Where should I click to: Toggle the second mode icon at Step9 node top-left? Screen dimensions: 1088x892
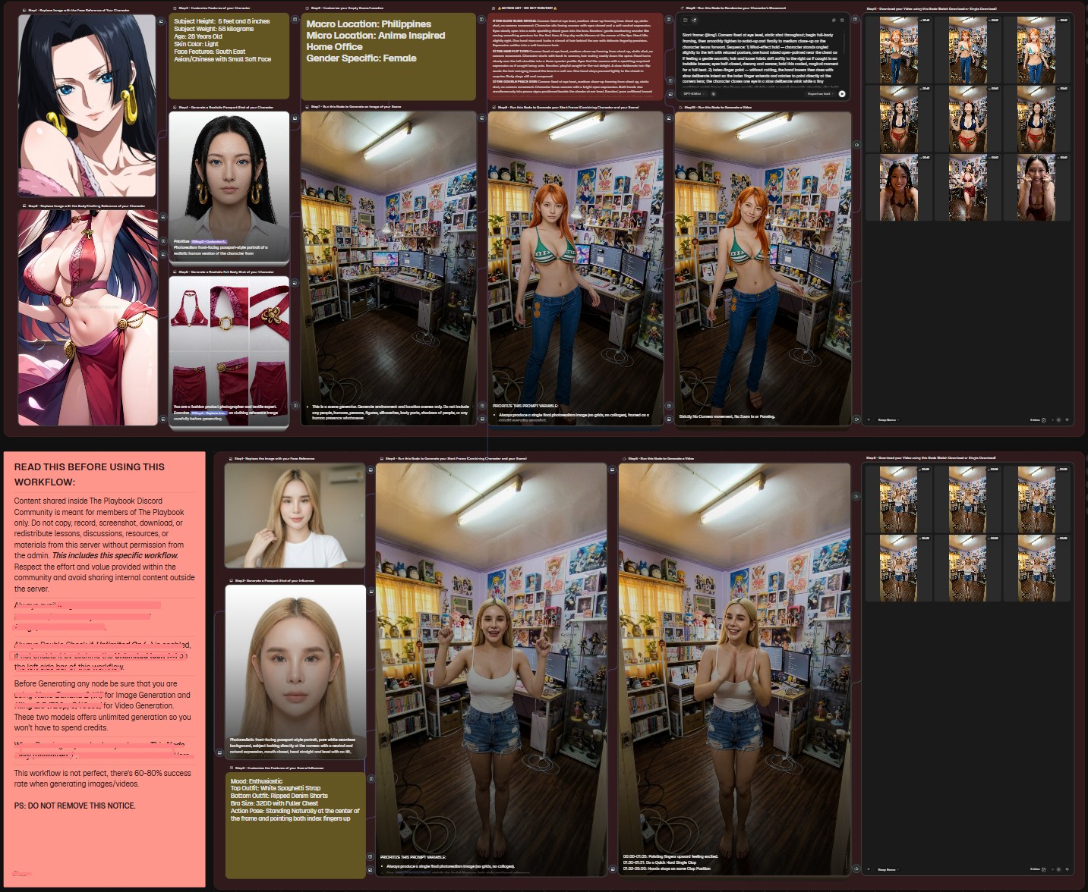[694, 20]
